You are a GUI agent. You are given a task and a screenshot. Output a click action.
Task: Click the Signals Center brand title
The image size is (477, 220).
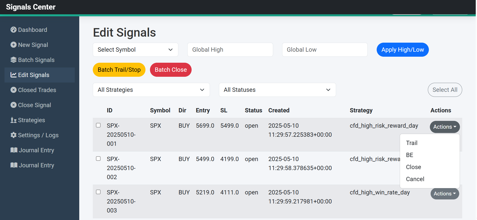(31, 7)
